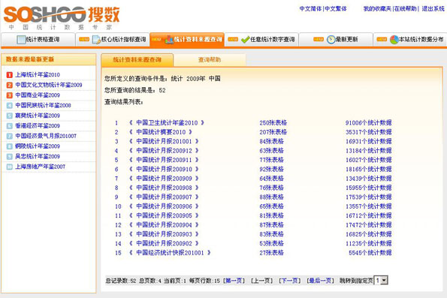Select the 统计资料来源查询 content tab

click(x=137, y=60)
